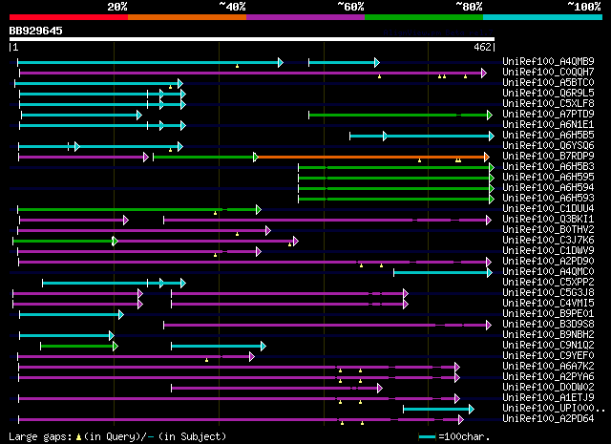Image resolution: width=611 pixels, height=444 pixels.
Task: Click the cyan alignment bar in A4QMC0 row
Action: 441,273
